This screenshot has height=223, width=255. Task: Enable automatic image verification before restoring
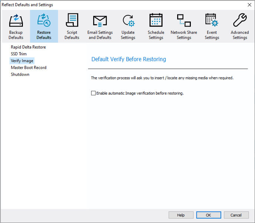[x=93, y=93]
